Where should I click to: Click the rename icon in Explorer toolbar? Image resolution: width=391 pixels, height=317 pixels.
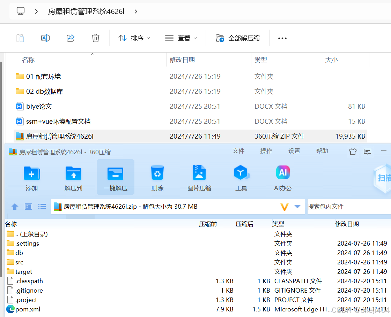[45, 38]
